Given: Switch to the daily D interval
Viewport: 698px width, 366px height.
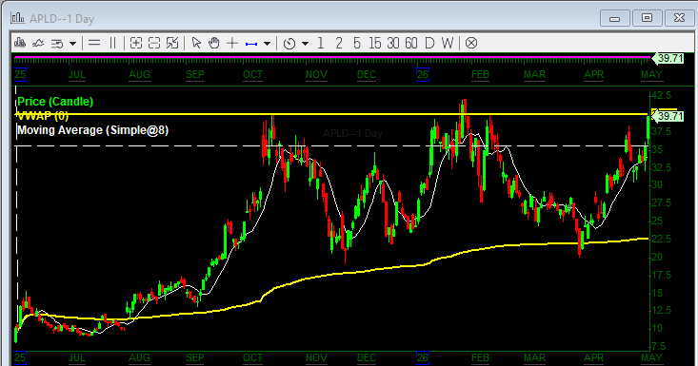Looking at the screenshot, I should click(x=429, y=43).
